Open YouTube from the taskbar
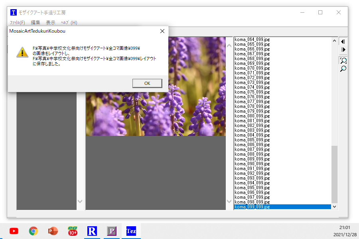Screen dimensions: 359x239 14,231
